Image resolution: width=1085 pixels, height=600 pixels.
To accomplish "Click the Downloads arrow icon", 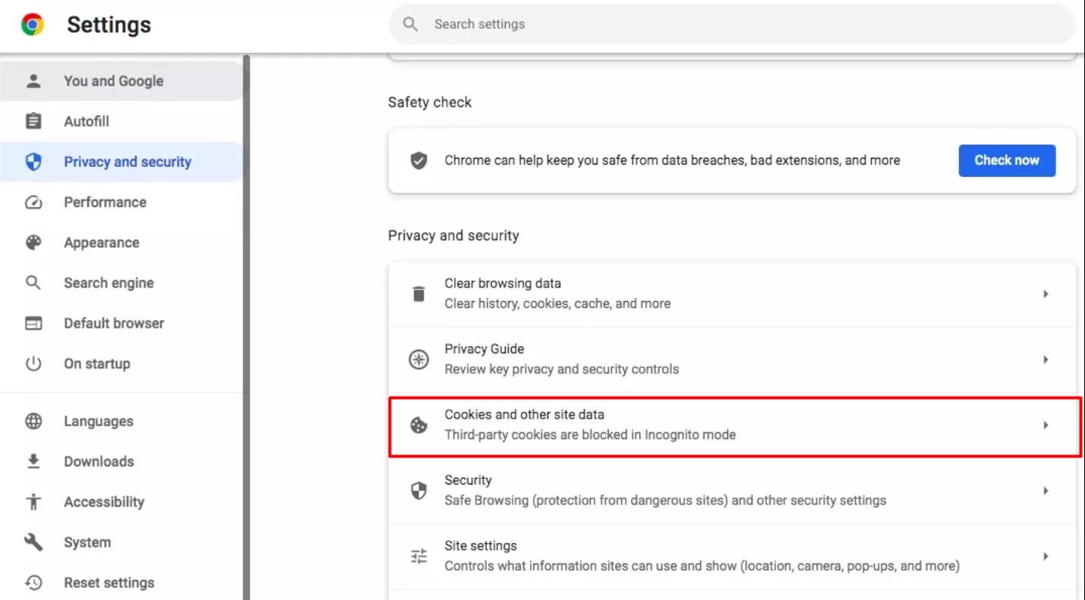I will pyautogui.click(x=33, y=462).
